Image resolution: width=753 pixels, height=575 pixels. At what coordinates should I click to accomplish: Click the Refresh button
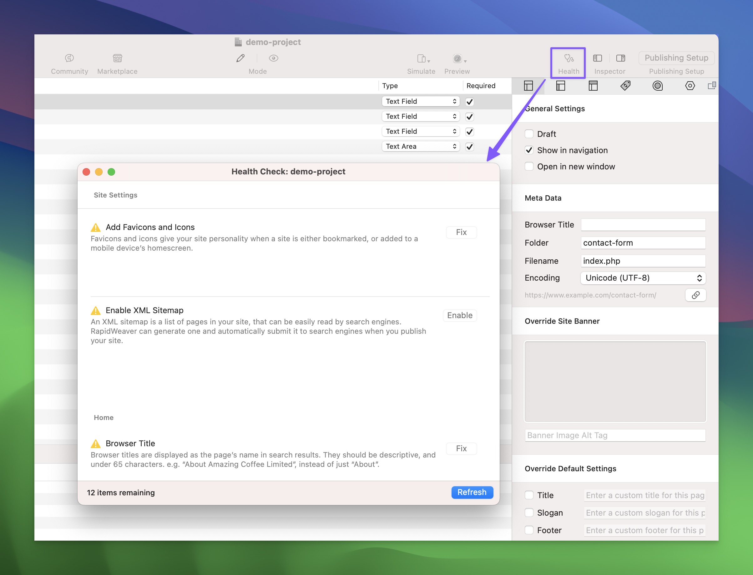[472, 492]
